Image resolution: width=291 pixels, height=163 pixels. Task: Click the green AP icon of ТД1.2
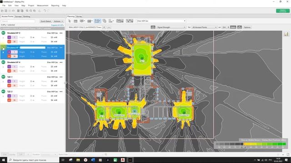(3, 91)
